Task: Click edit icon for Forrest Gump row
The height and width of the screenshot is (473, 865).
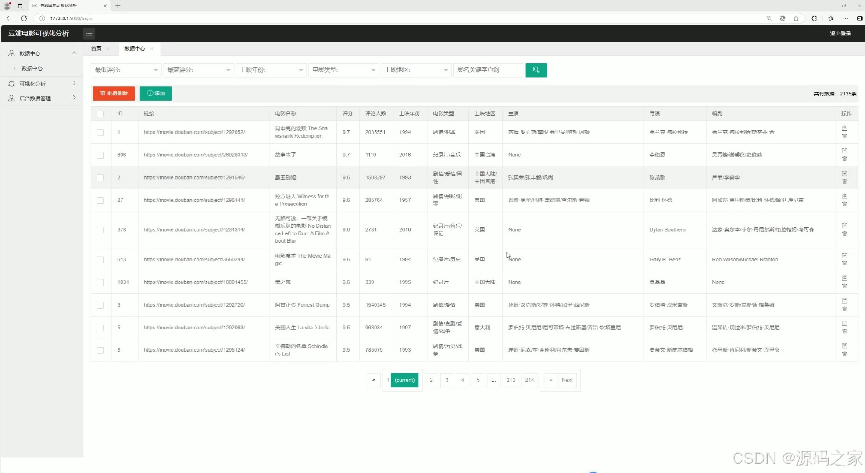Action: click(844, 301)
